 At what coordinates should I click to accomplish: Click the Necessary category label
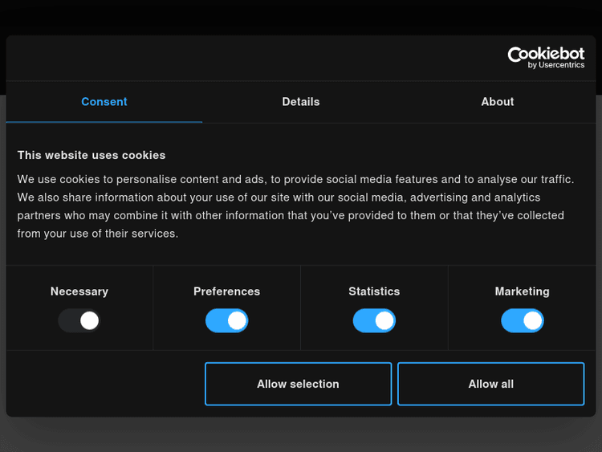tap(79, 291)
